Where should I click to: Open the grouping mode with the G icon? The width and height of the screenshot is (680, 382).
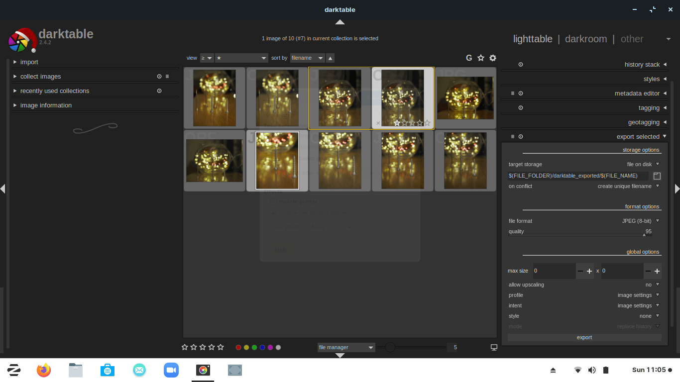pos(468,58)
